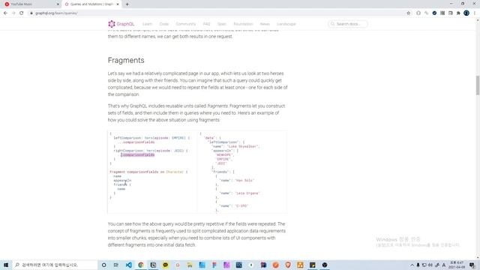The width and height of the screenshot is (480, 270).
Task: Open the taskbar clock and date
Action: [457, 265]
